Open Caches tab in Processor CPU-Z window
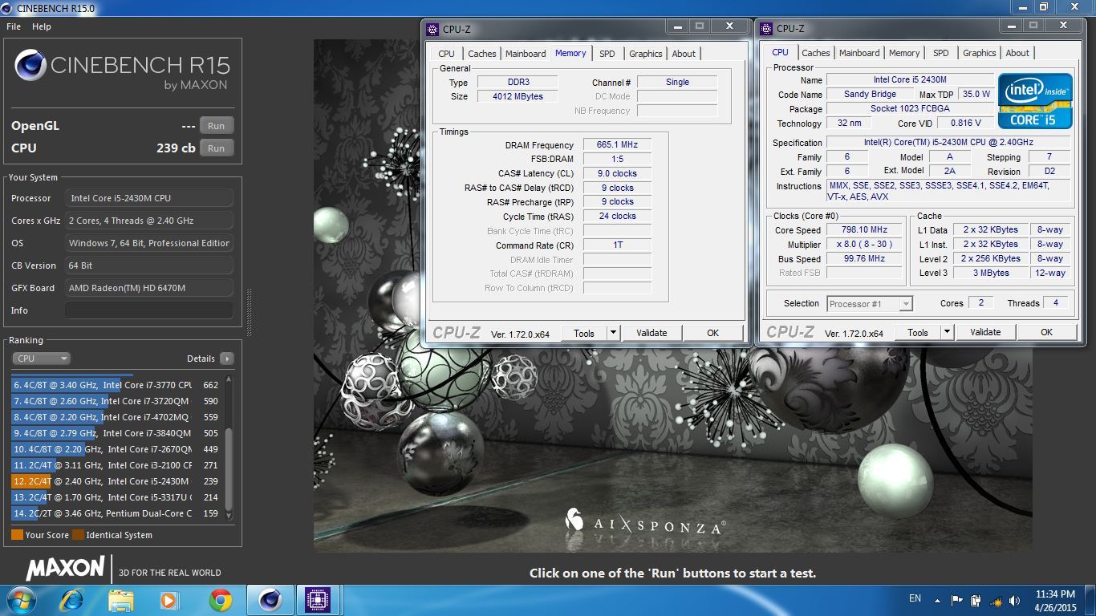This screenshot has width=1096, height=616. click(816, 53)
